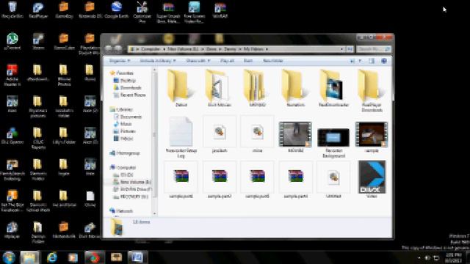Open the address bar history dropdown
This screenshot has width=470, height=264.
(341, 49)
